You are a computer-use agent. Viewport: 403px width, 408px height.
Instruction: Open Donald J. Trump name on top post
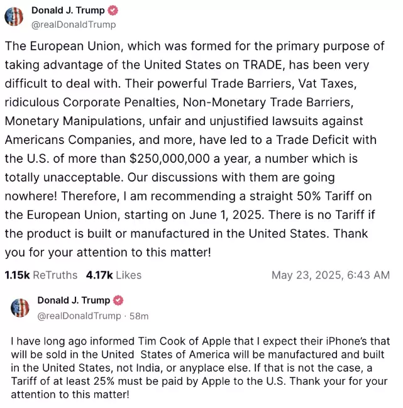[68, 11]
